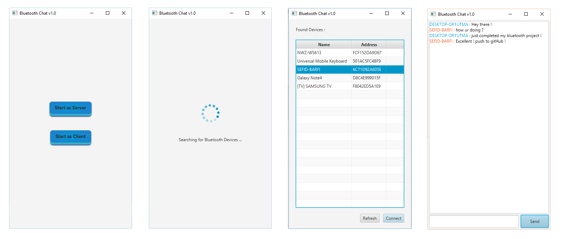Click 'Excellent ! push to gitHub !' message
Image resolution: width=563 pixels, height=239 pixels.
point(480,41)
